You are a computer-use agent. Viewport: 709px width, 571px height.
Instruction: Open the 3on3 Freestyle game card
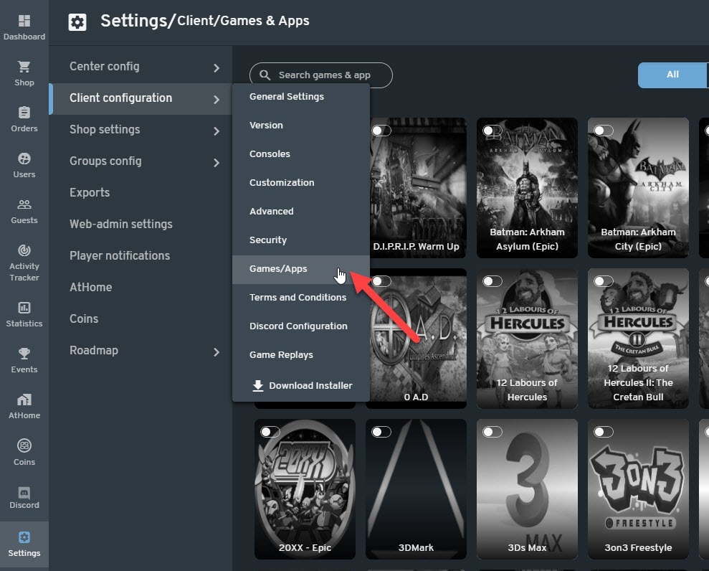pos(638,489)
